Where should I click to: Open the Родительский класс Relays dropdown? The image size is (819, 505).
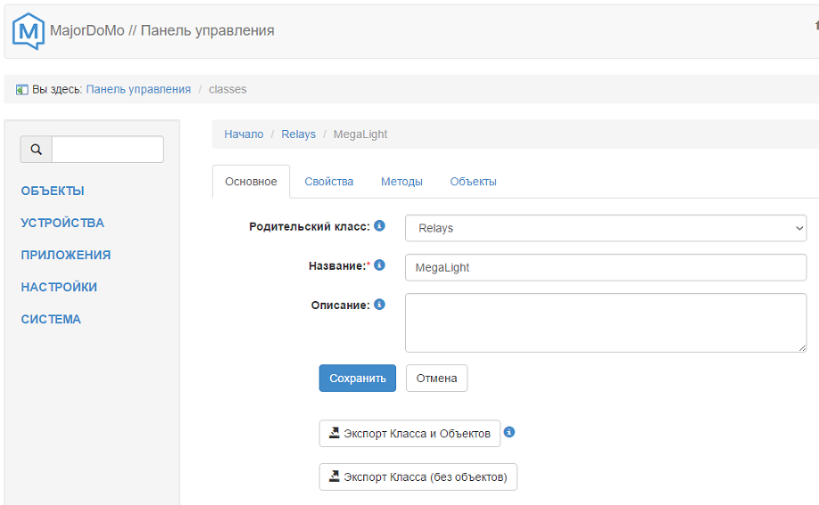(606, 228)
